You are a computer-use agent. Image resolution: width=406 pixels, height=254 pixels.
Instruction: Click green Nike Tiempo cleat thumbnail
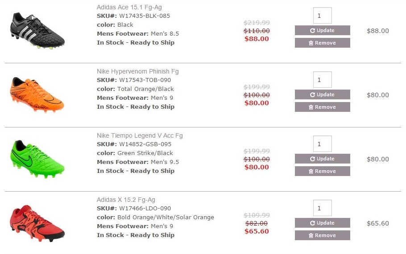point(37,158)
